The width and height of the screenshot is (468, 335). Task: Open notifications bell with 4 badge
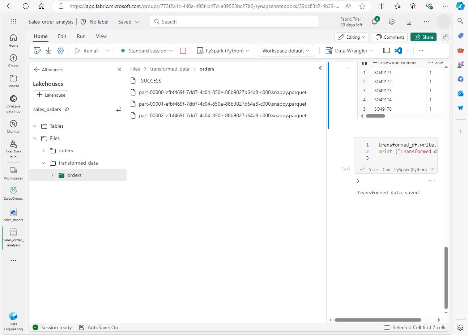[375, 22]
